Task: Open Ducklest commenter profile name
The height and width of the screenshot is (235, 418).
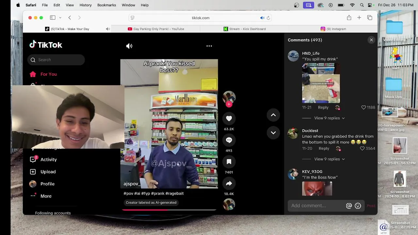Action: (310, 131)
